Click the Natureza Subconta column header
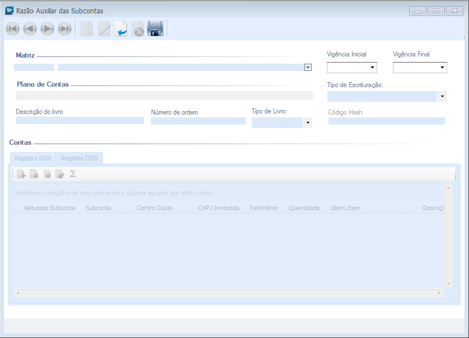This screenshot has width=469, height=338. 49,208
